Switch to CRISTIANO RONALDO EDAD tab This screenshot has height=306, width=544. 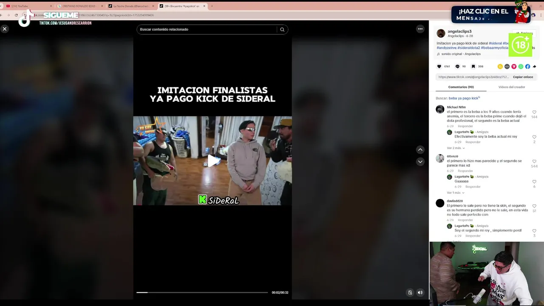click(79, 6)
